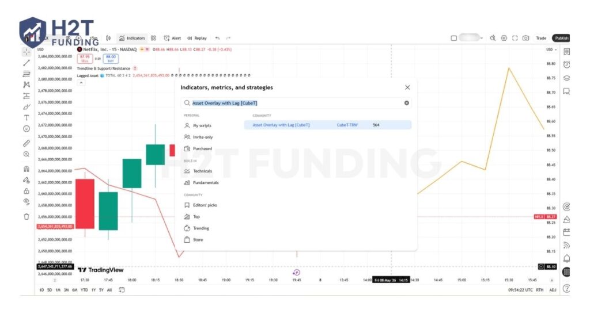Open the quick search icon
590x329 pixels.
point(493,38)
